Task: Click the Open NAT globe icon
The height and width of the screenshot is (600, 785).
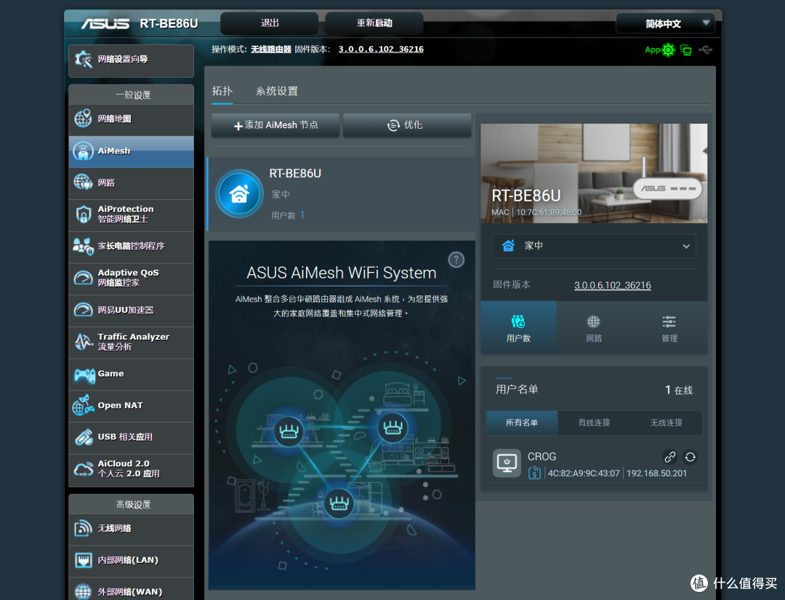Action: 83,405
